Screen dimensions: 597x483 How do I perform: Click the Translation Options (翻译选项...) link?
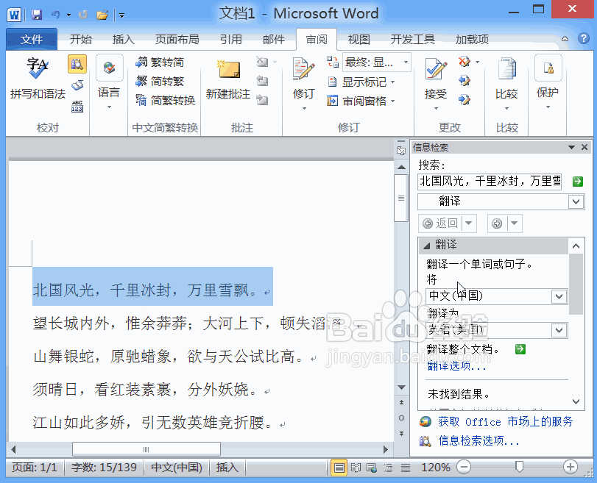point(456,366)
